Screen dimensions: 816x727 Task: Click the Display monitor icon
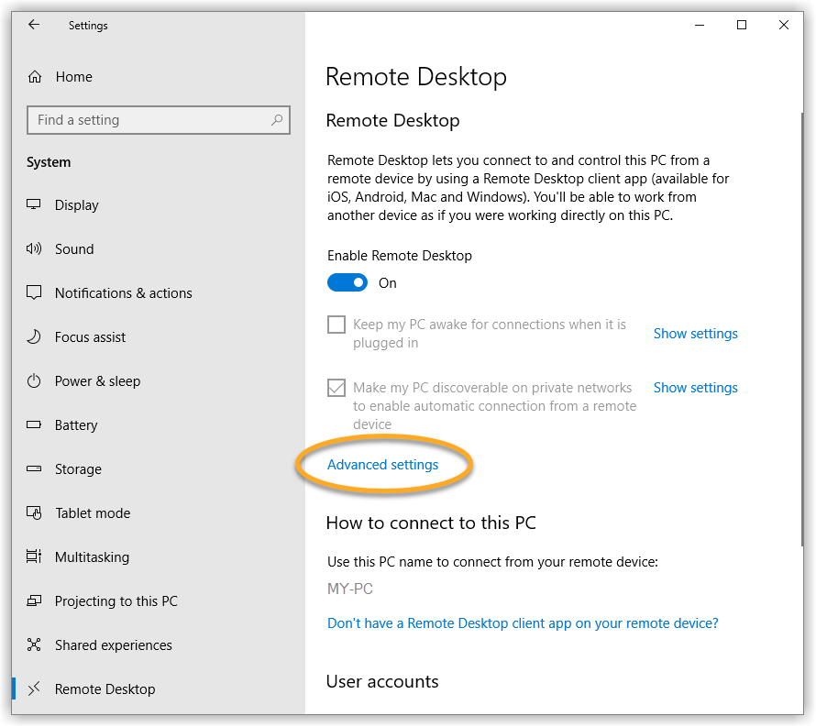[35, 205]
